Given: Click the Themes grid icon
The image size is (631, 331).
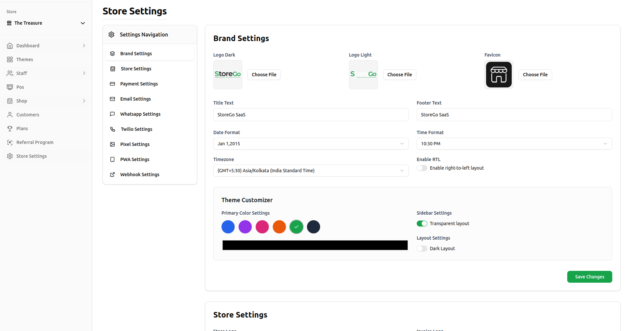Looking at the screenshot, I should [10, 59].
